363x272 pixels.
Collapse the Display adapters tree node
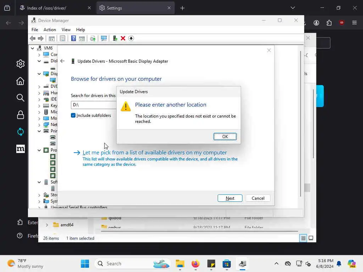coord(39,74)
